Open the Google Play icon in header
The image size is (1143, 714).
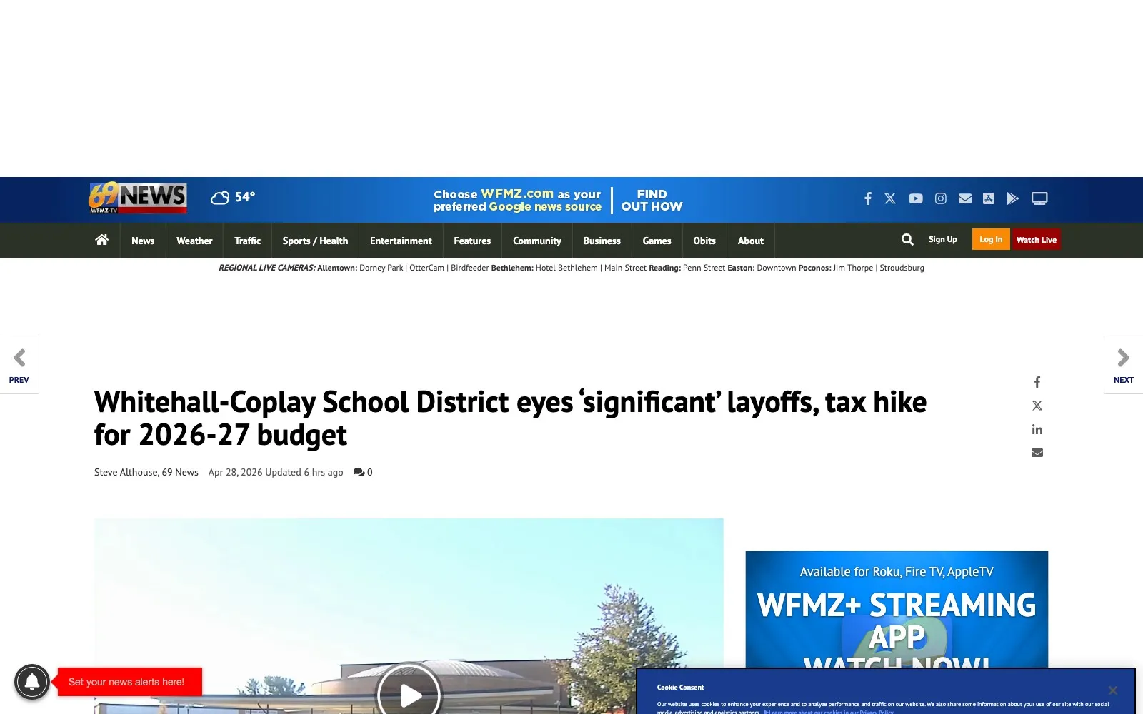[x=1013, y=198]
